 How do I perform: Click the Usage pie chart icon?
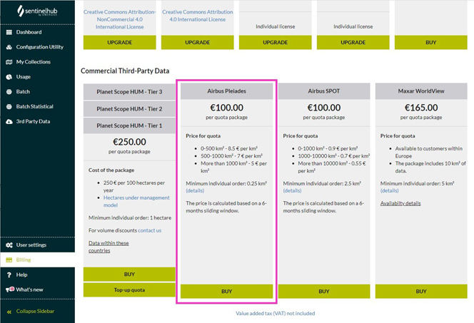click(9, 77)
